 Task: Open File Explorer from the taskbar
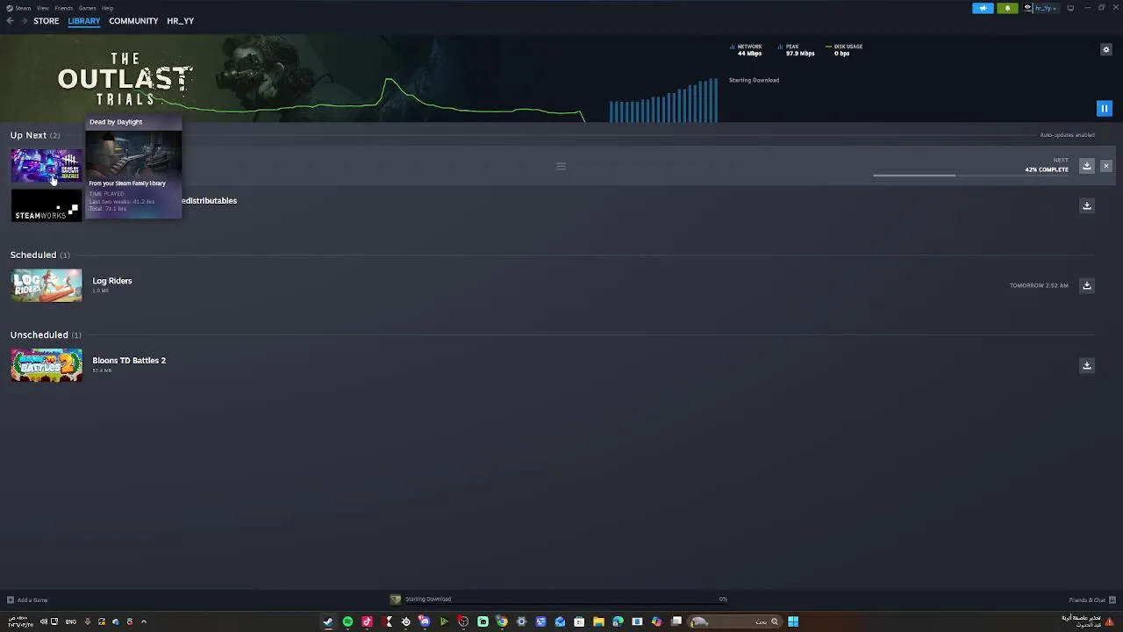(x=598, y=621)
